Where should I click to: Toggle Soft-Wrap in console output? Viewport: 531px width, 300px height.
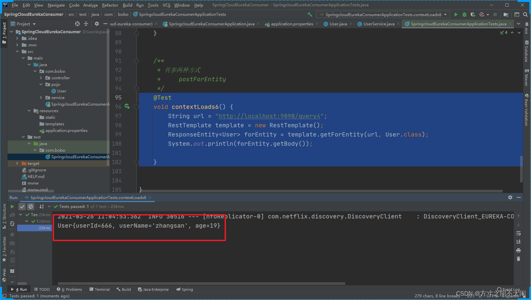pos(518,233)
